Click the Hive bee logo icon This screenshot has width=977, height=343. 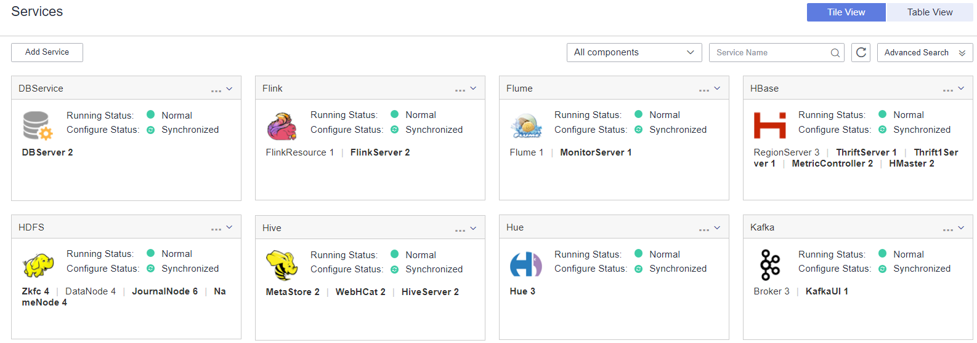click(282, 265)
